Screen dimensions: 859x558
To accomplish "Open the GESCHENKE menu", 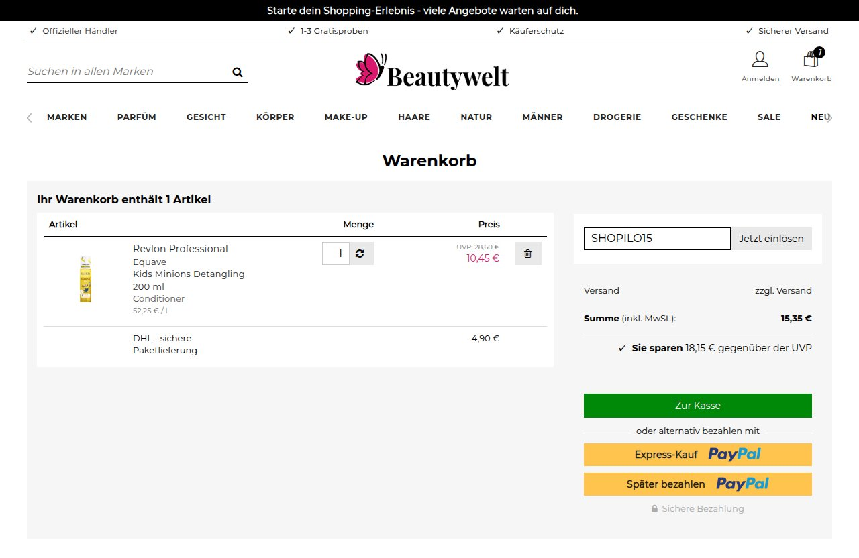I will (699, 117).
